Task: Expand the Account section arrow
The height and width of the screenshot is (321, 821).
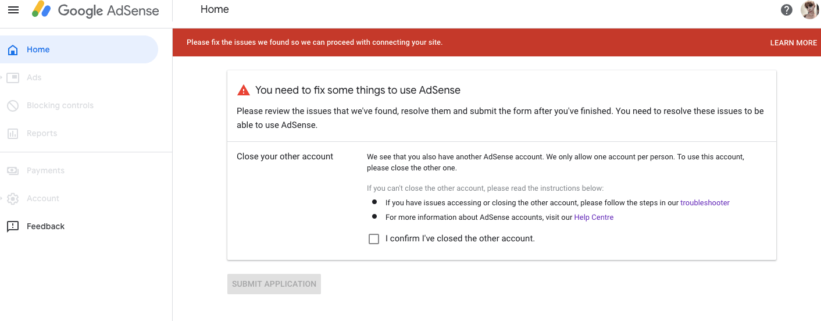Action: coord(2,199)
